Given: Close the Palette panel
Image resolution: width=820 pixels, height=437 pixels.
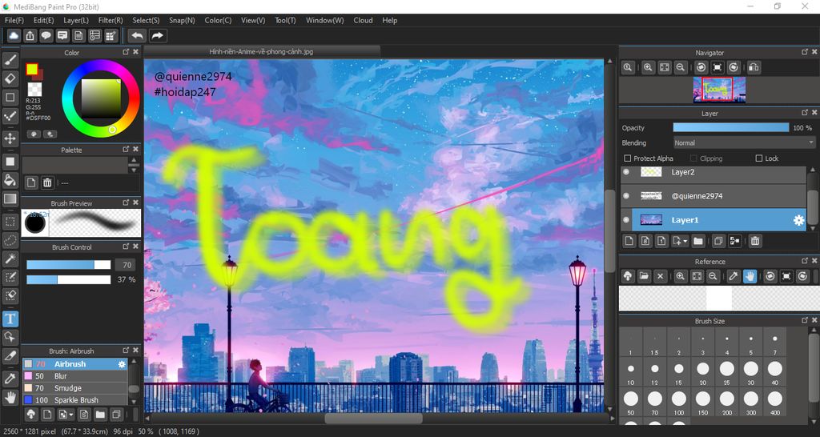Looking at the screenshot, I should [x=136, y=150].
